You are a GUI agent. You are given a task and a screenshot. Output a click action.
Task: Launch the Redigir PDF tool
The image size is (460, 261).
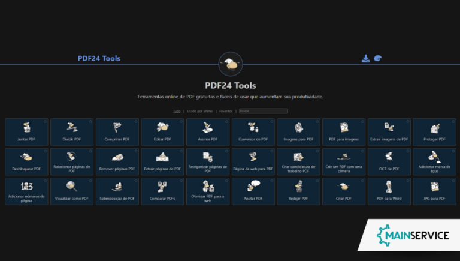[298, 191]
